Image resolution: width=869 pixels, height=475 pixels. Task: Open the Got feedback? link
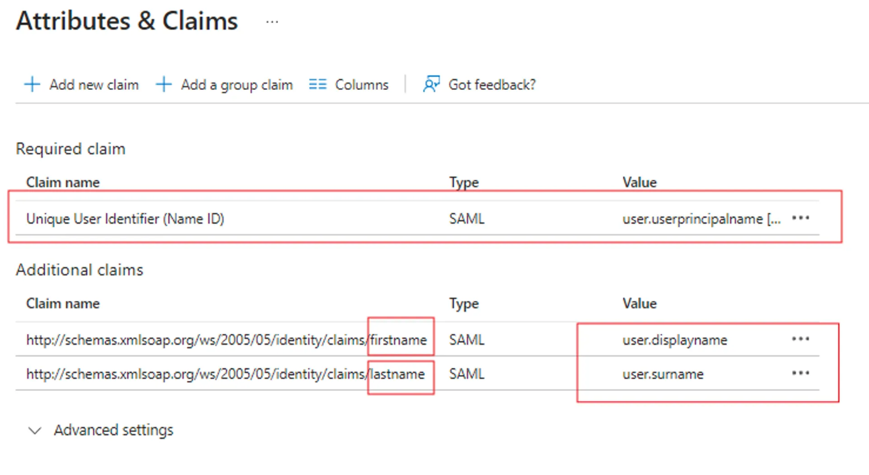pyautogui.click(x=491, y=84)
